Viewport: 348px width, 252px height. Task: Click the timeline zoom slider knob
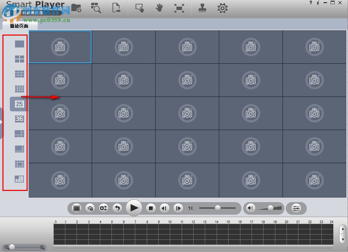[x=12, y=247]
